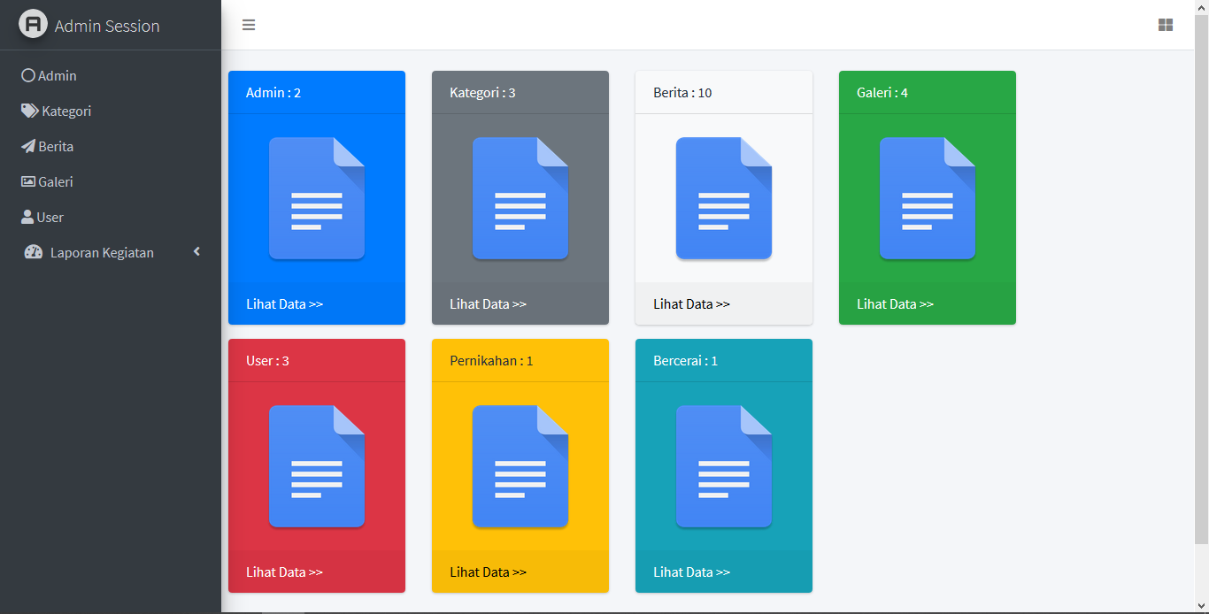Screen dimensions: 1209x614
Task: Click the dashboard gauge icon beside Laporan Kegiatan
Action: coord(34,252)
